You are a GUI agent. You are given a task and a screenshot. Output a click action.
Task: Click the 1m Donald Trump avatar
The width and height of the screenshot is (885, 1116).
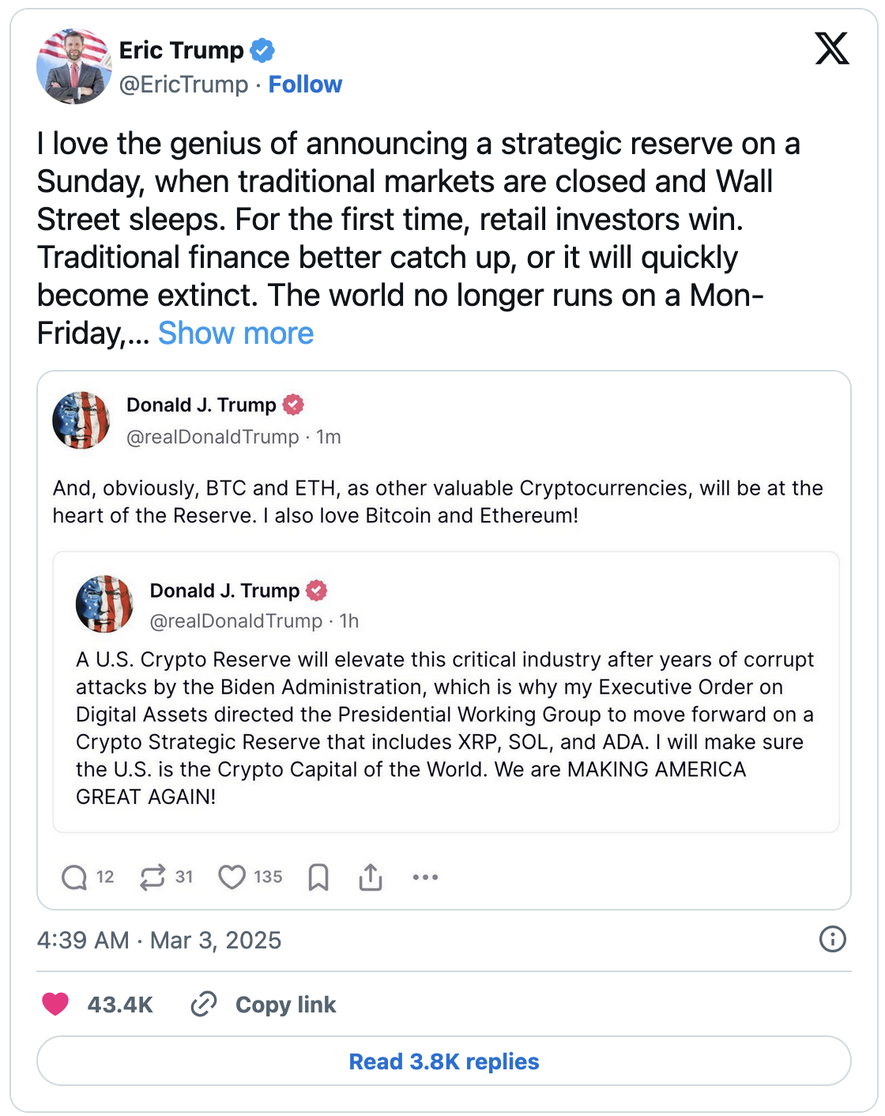(x=81, y=420)
